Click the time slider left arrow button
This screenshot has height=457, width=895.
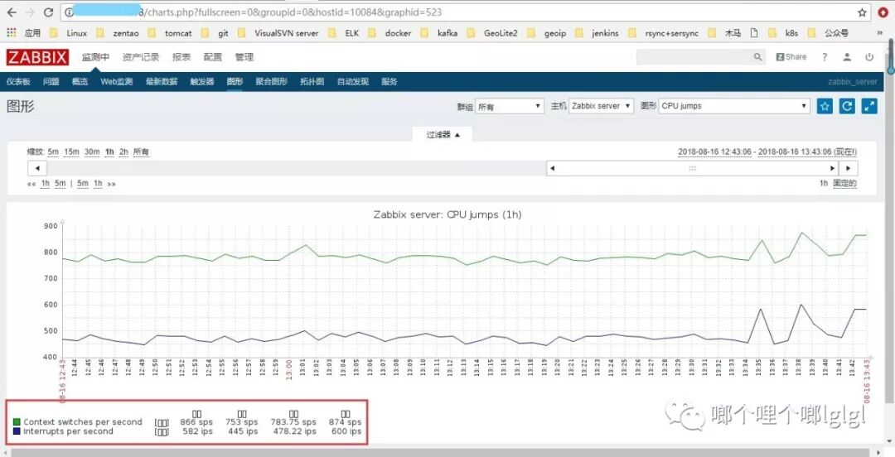tap(37, 168)
